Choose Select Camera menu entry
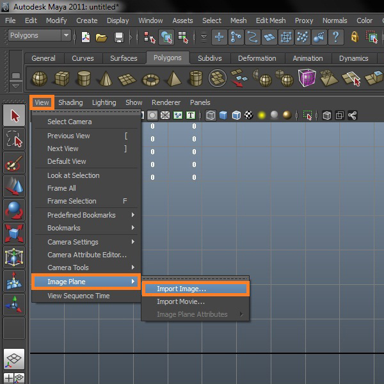 pyautogui.click(x=86, y=122)
